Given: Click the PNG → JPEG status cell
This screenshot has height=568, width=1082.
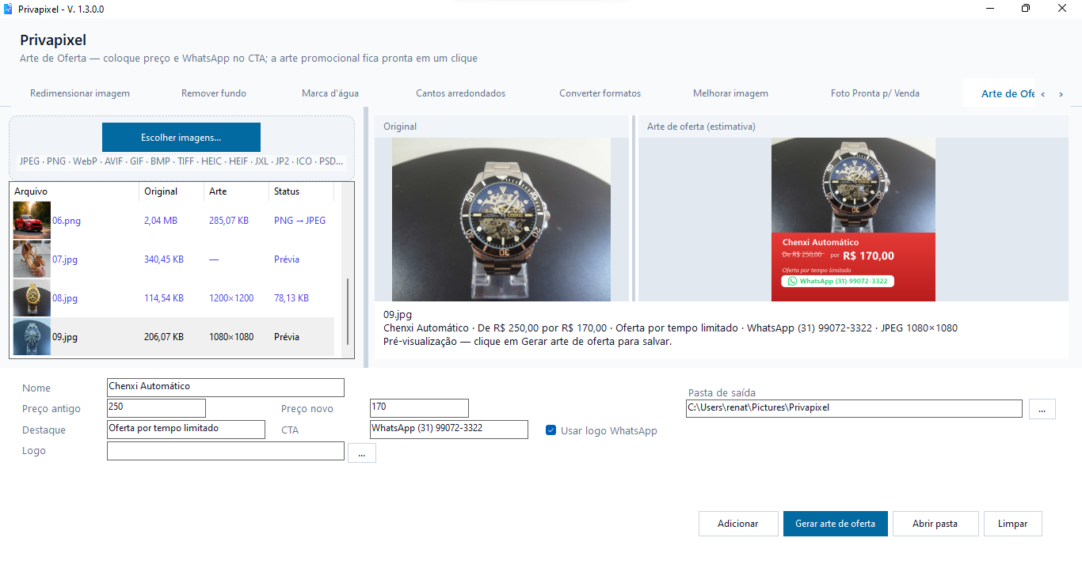Looking at the screenshot, I should pyautogui.click(x=299, y=221).
